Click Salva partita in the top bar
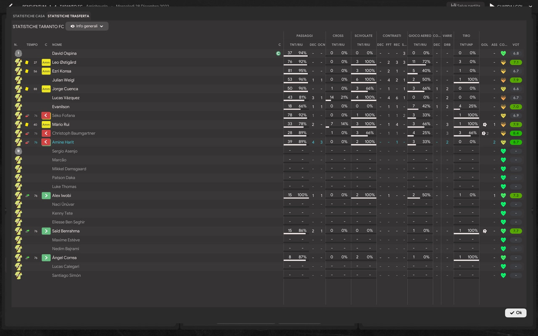The height and width of the screenshot is (336, 538). click(x=465, y=5)
